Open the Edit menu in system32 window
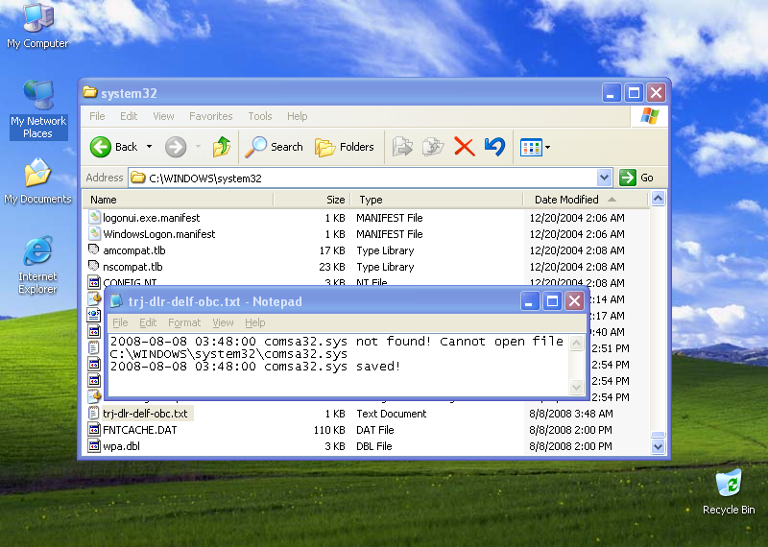Viewport: 768px width, 547px height. (x=129, y=116)
